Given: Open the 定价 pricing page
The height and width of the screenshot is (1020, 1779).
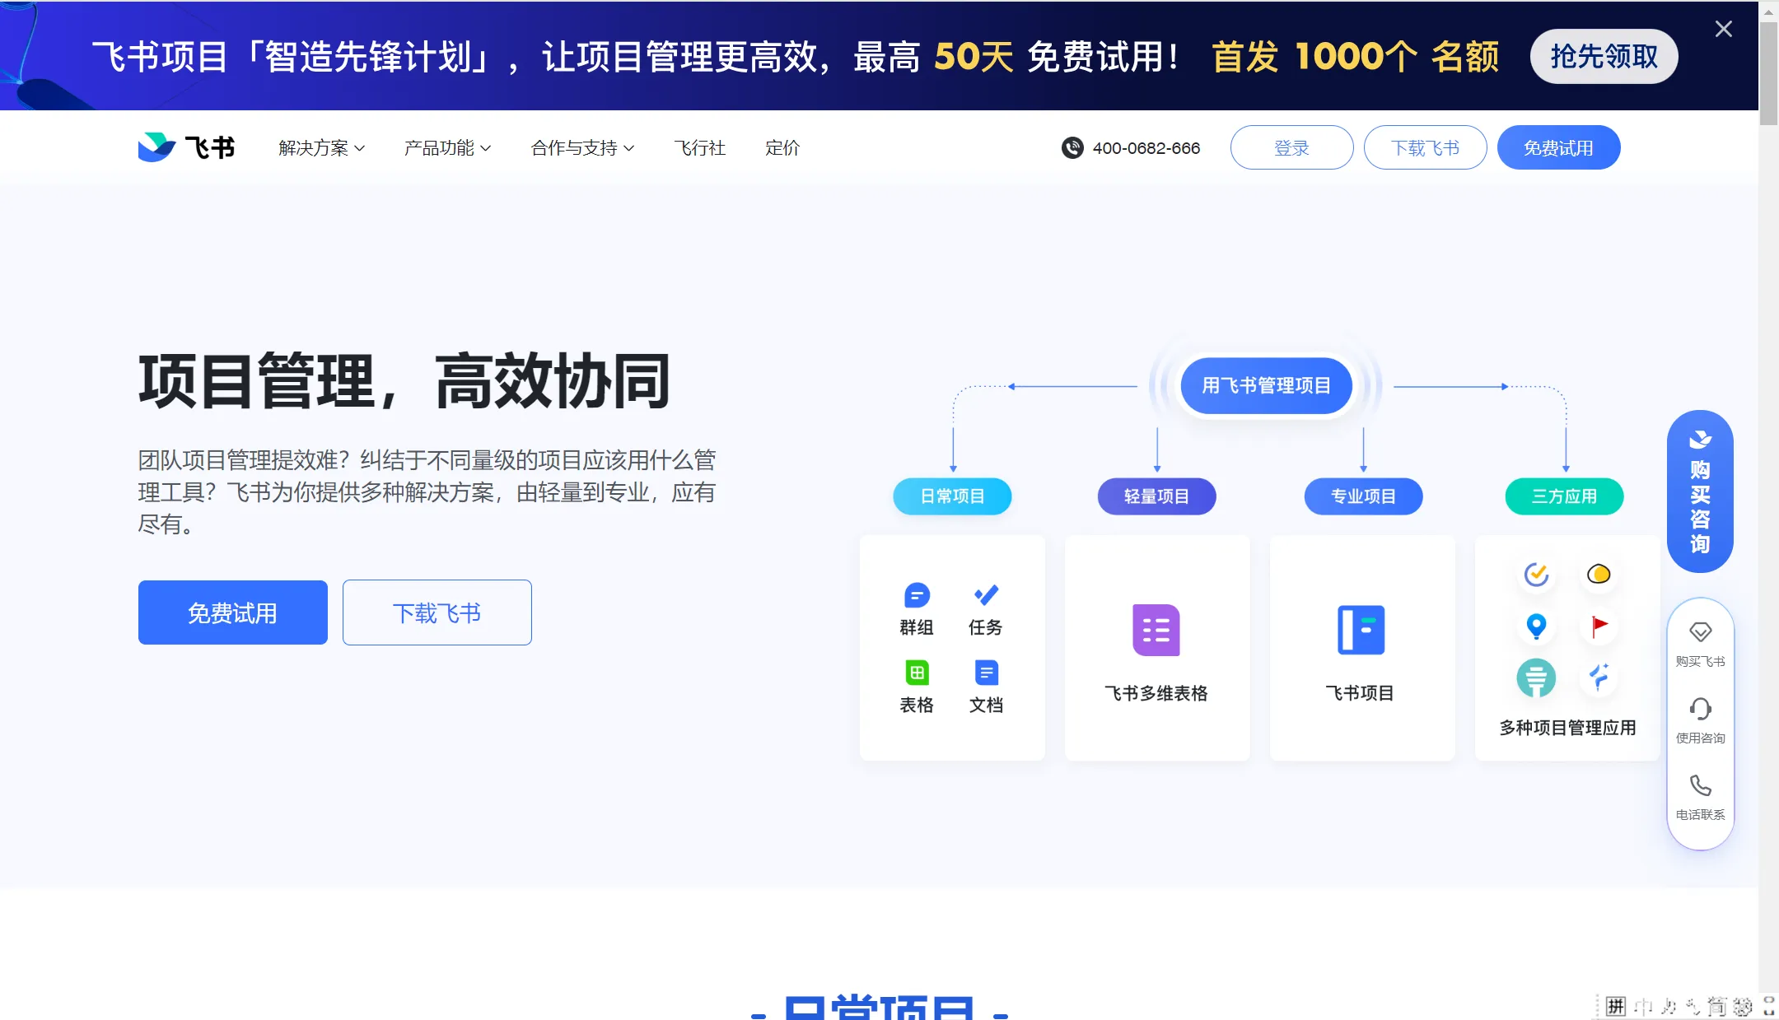Looking at the screenshot, I should [782, 148].
